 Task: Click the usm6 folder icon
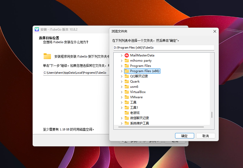pos(127,87)
